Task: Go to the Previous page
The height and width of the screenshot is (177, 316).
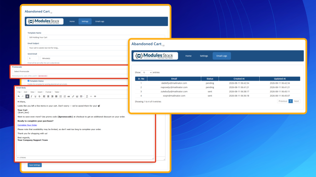Action: pos(283,101)
